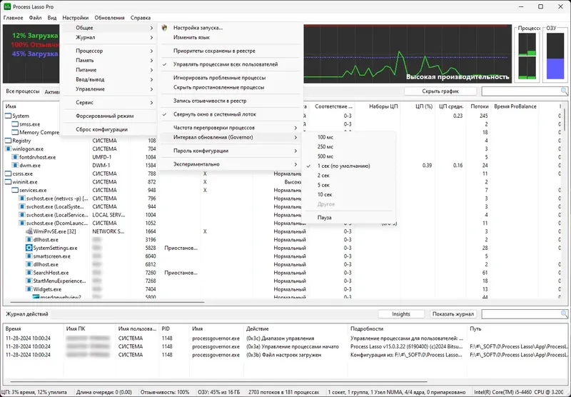Open Пароль конфигурации submenu
This screenshot has width=571, height=397.
coord(231,151)
